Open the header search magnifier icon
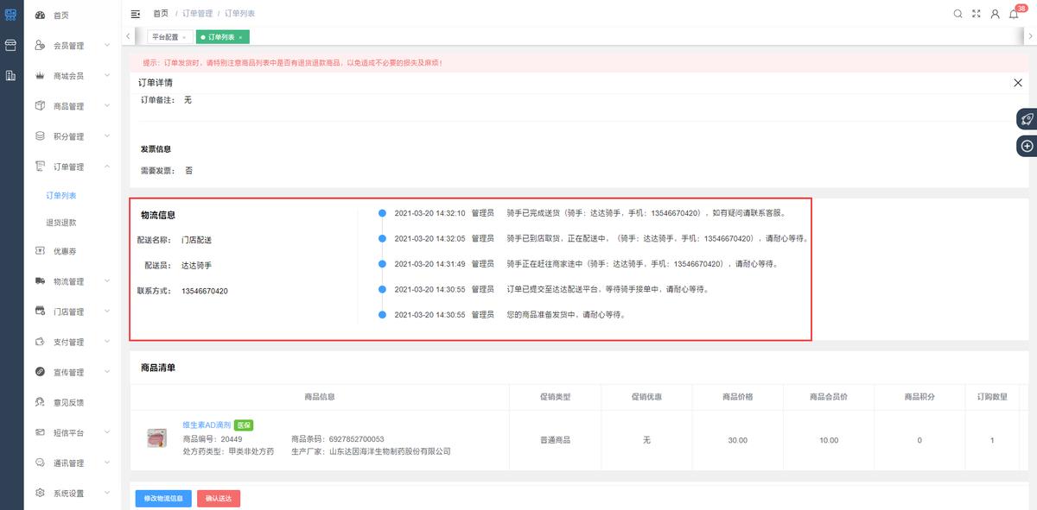 click(x=957, y=14)
